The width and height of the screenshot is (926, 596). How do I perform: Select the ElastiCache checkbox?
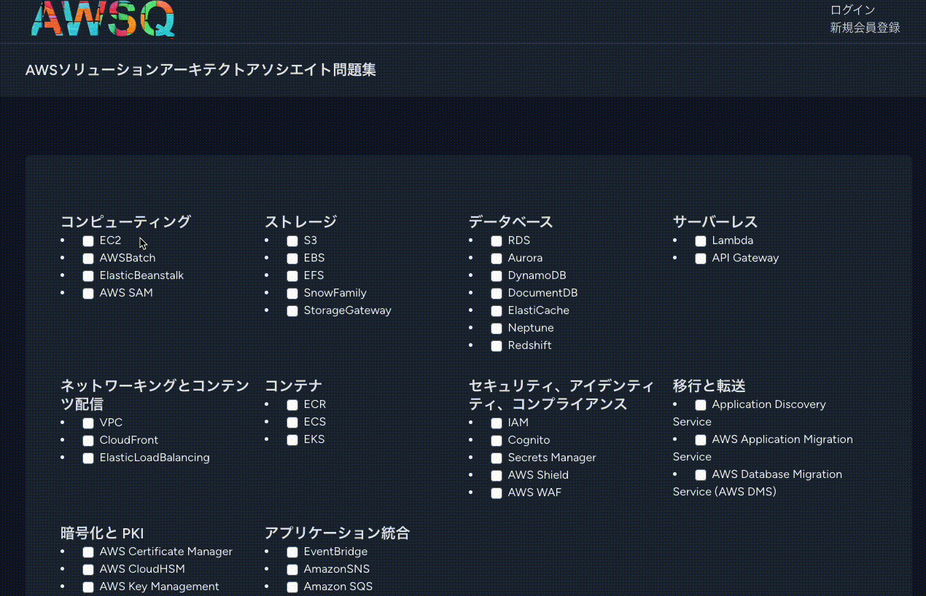point(497,311)
